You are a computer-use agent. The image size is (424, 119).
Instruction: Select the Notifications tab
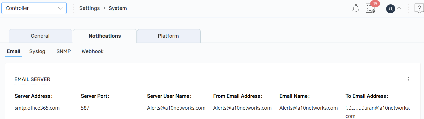point(104,36)
